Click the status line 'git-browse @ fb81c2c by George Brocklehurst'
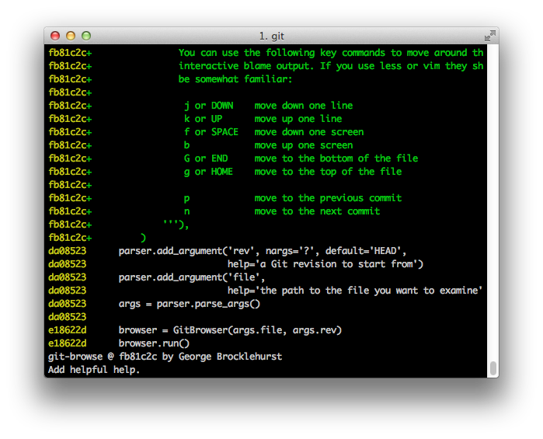The image size is (543, 439). [165, 357]
